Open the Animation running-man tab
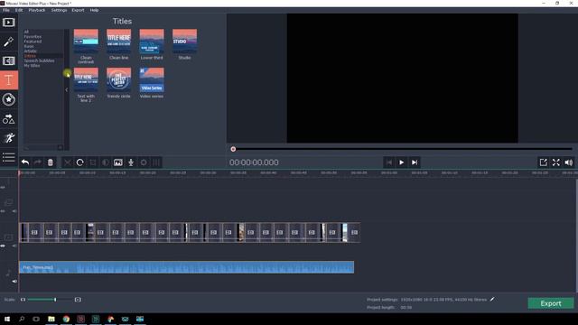Screen dimensions: 578x325 click(9, 138)
